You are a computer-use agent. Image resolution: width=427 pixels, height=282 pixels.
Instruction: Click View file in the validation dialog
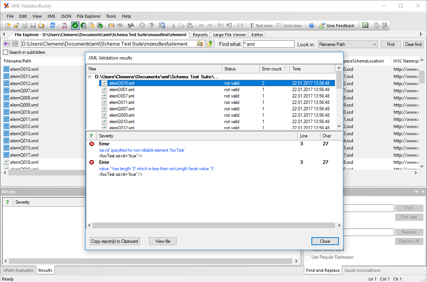162,241
